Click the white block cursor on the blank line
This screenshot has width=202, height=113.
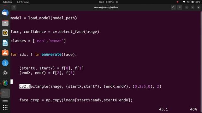[x=12, y=82]
